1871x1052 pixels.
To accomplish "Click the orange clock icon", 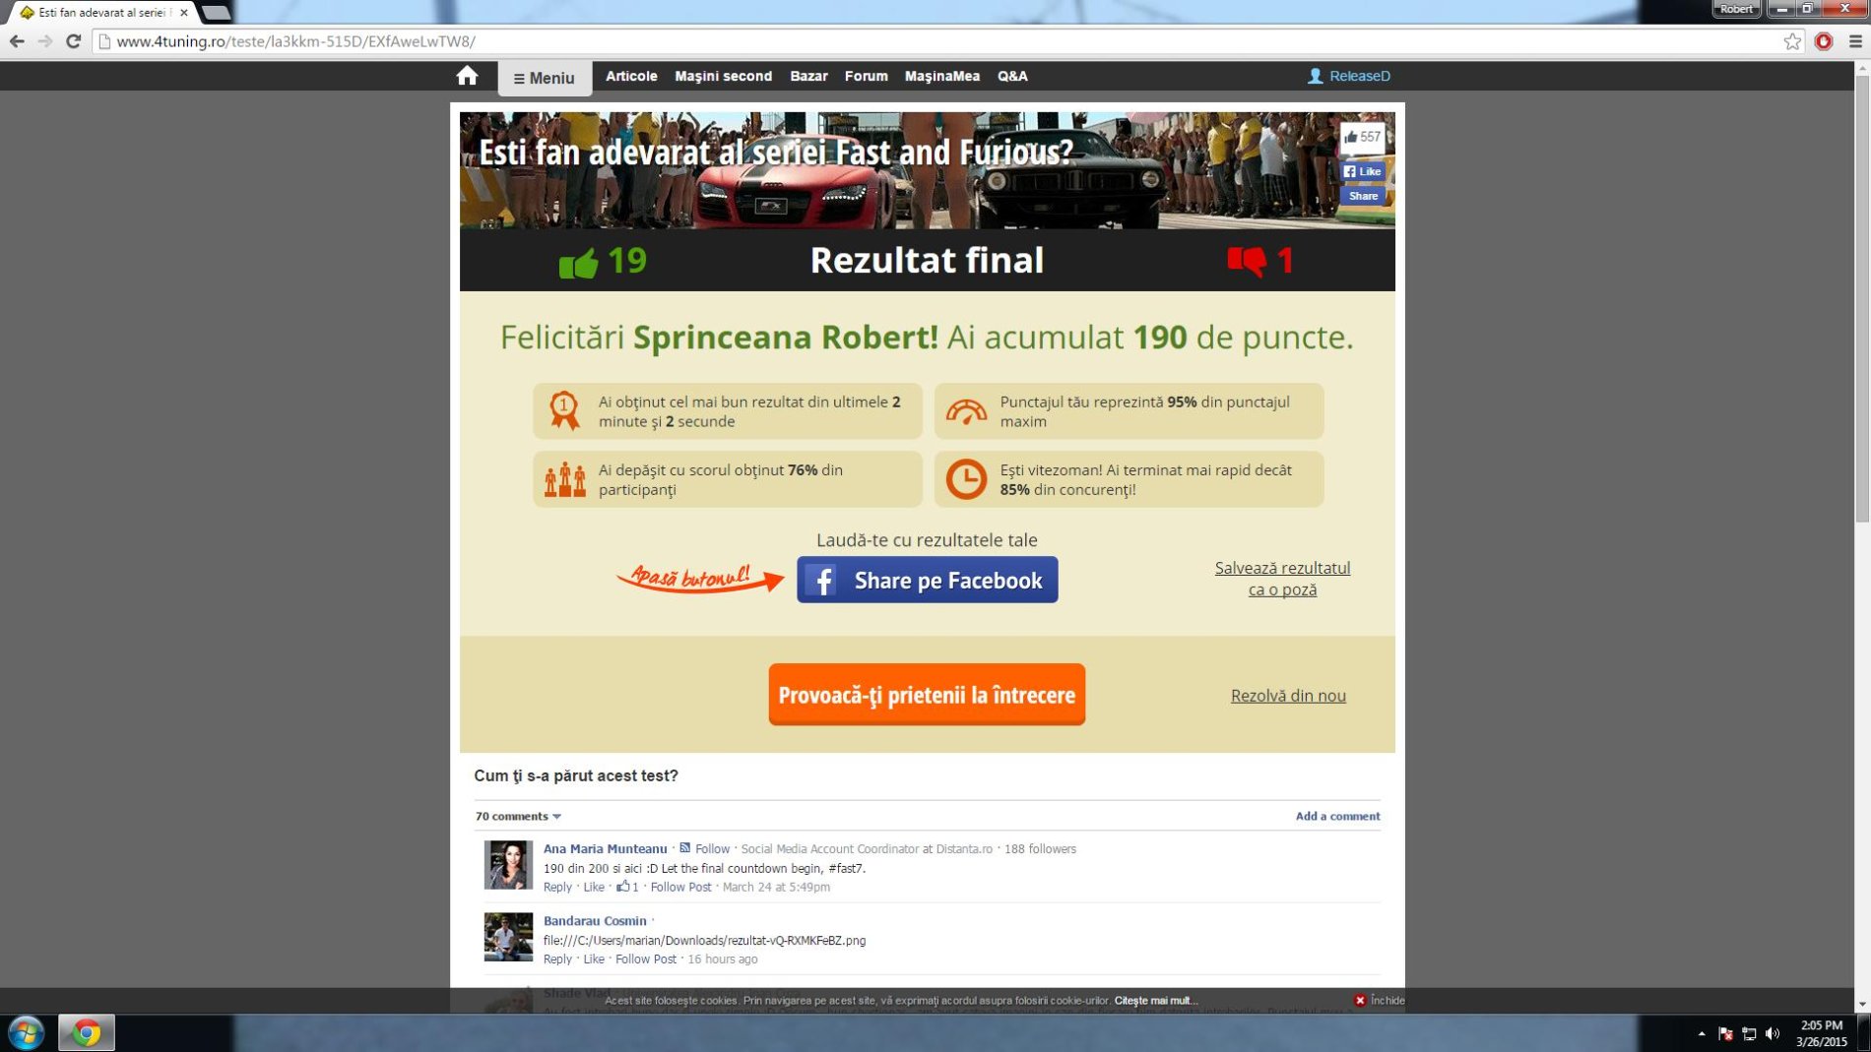I will tap(966, 479).
